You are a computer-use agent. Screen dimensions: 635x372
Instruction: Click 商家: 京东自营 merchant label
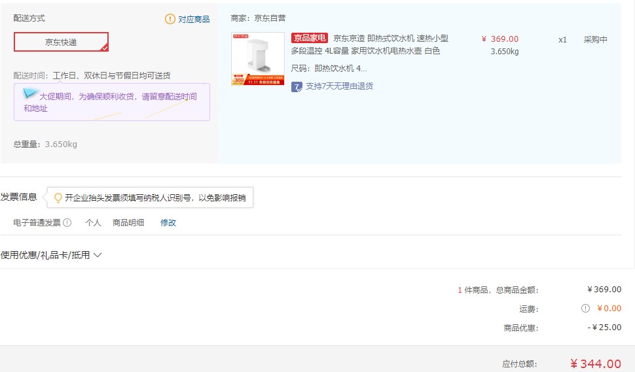click(x=258, y=18)
